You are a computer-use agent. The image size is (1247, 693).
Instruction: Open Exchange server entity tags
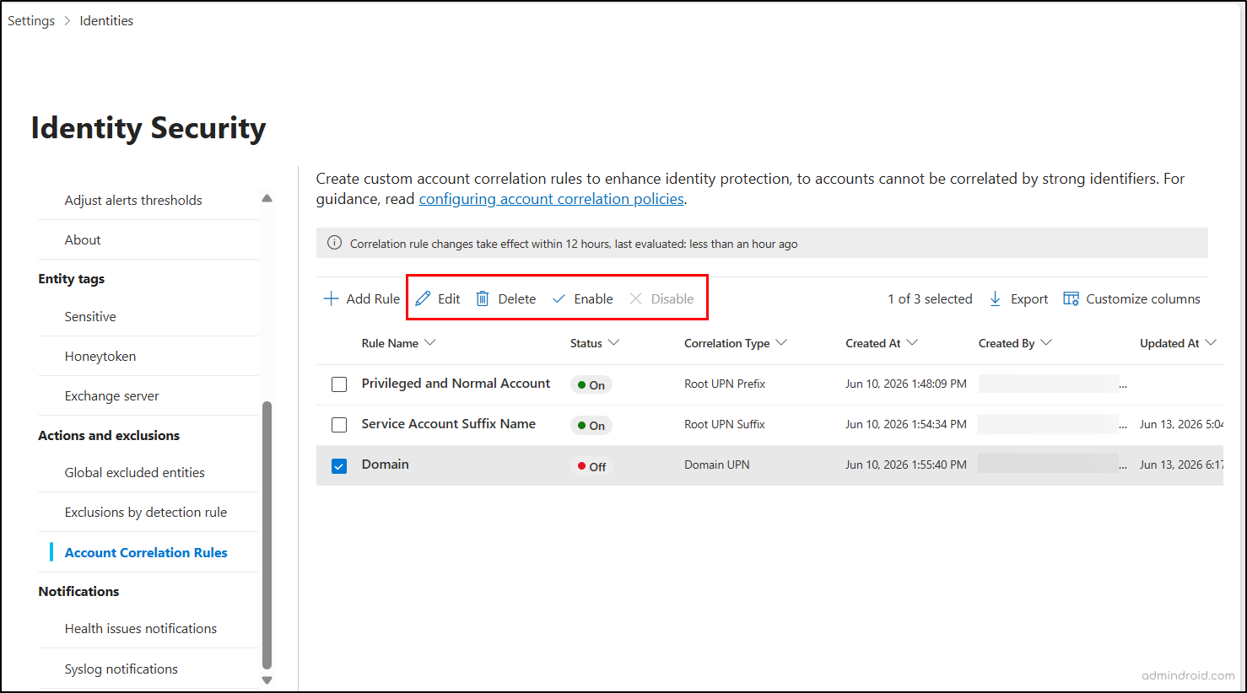click(111, 395)
